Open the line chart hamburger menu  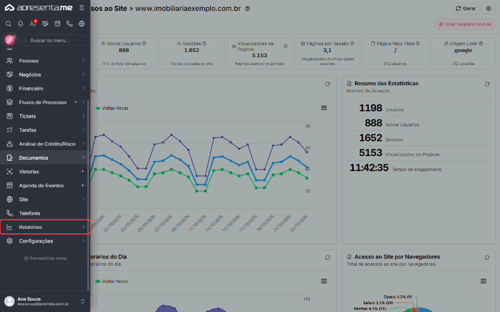tap(324, 108)
